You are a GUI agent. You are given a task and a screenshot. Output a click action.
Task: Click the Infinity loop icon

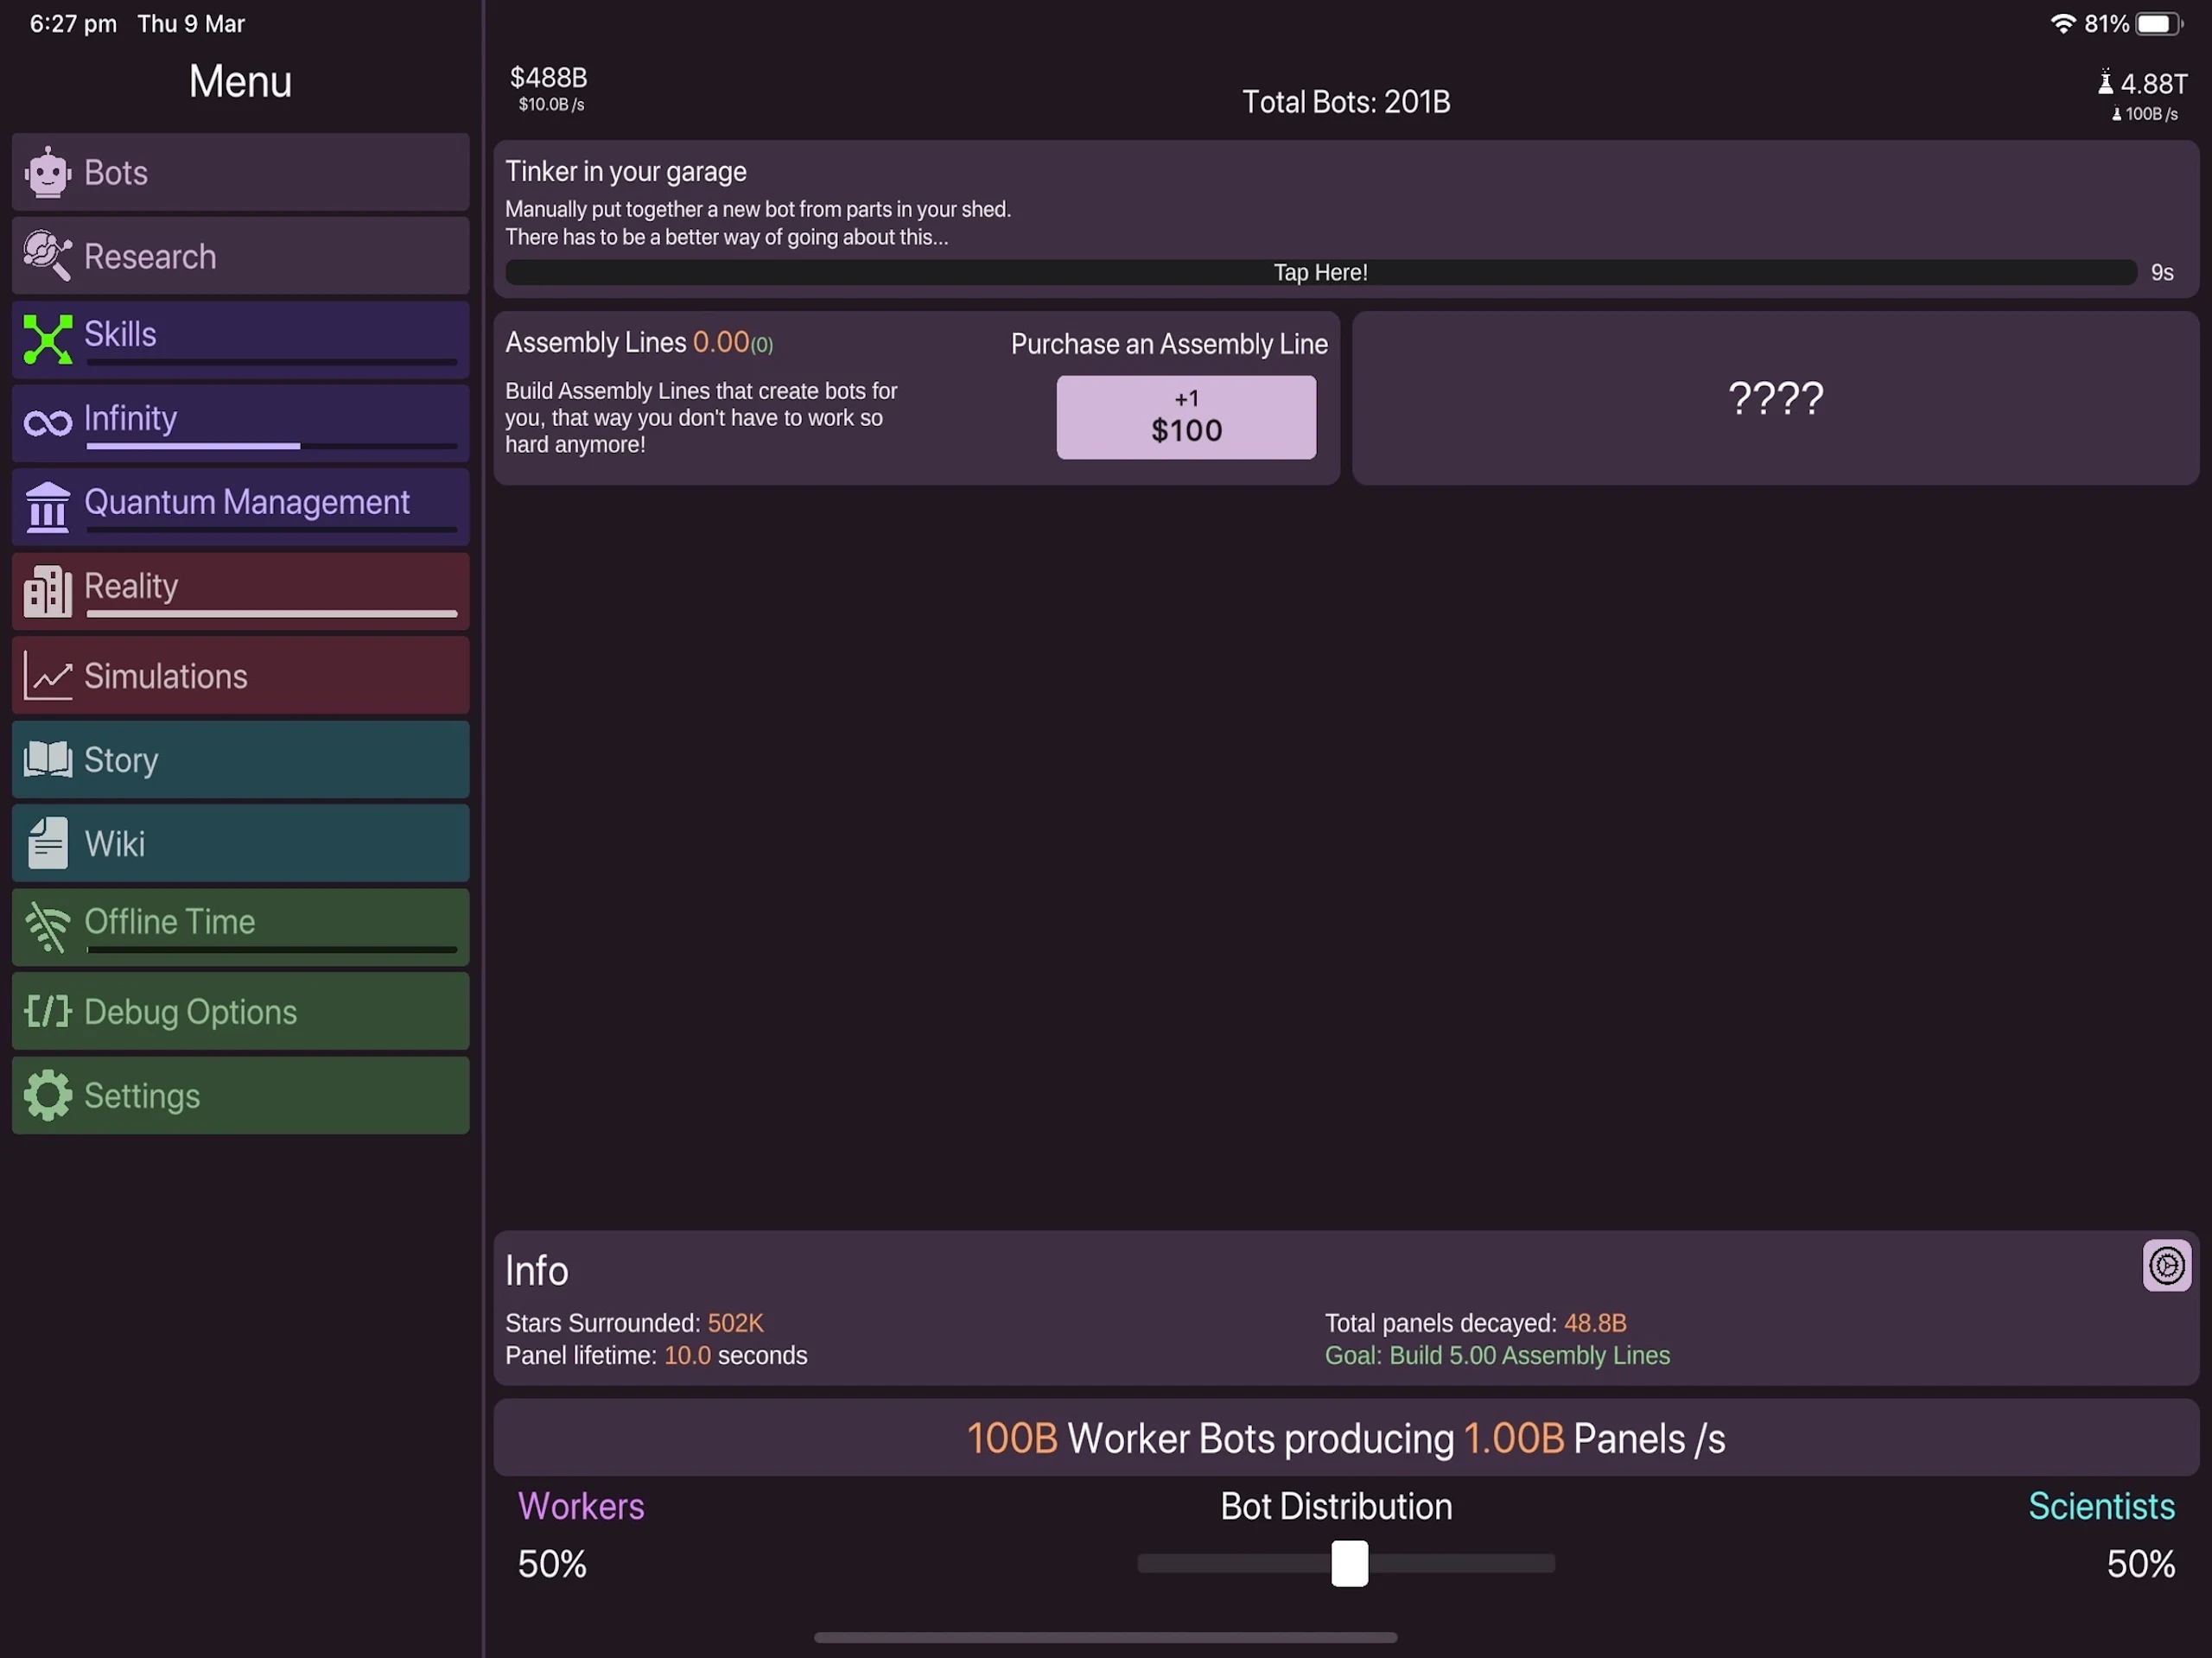pos(47,422)
